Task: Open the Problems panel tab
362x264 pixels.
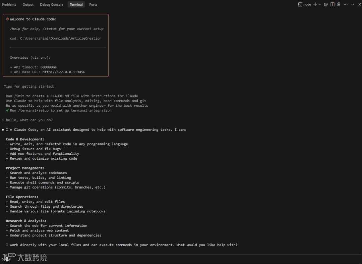Action: point(9,5)
